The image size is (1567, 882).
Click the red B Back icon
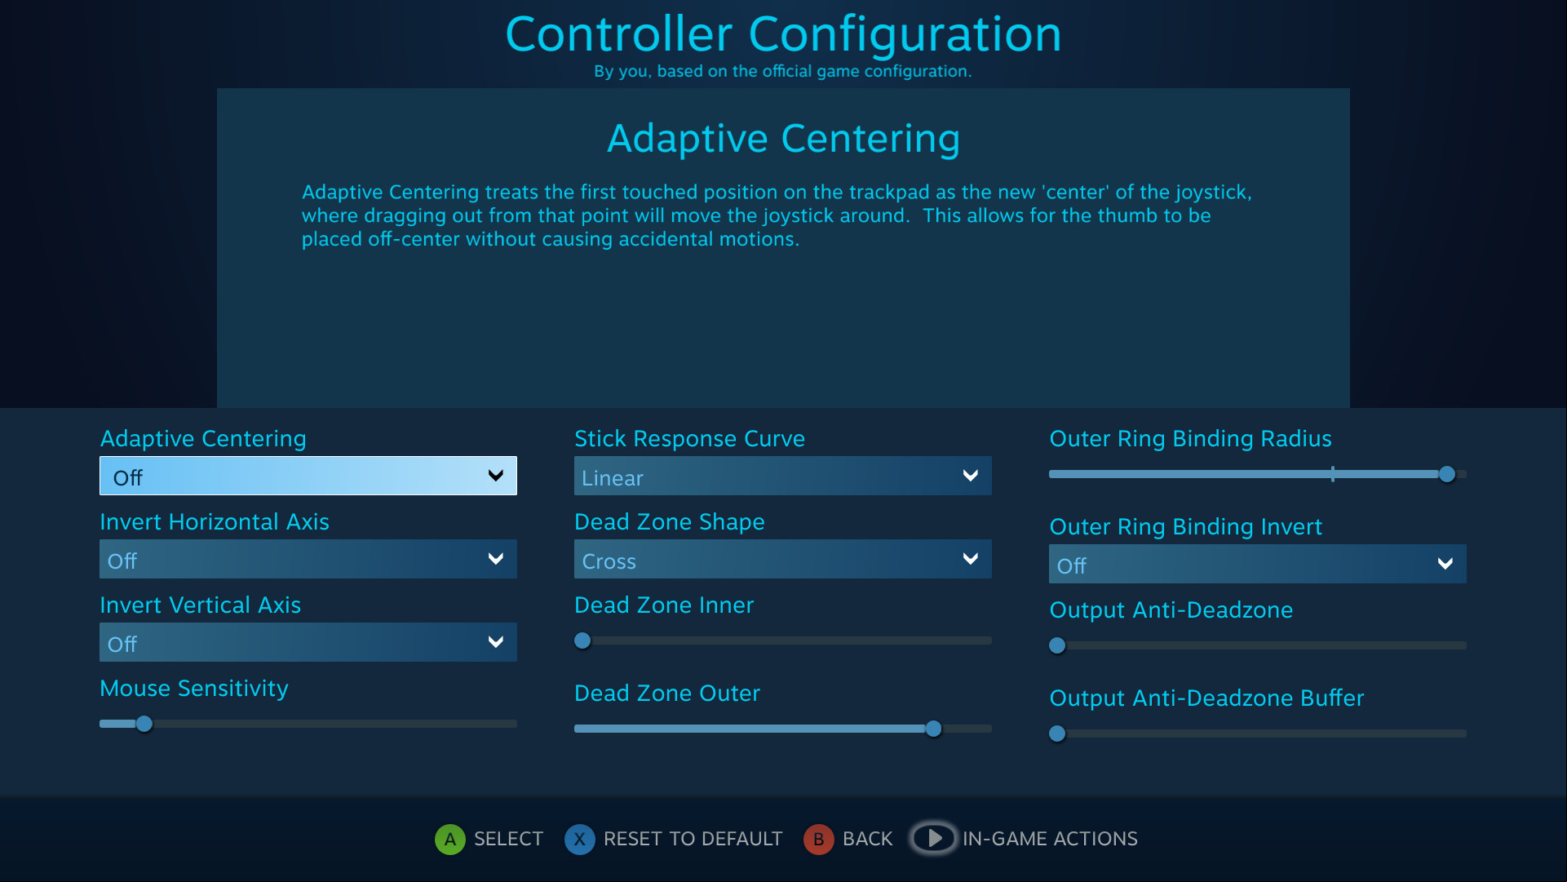pyautogui.click(x=818, y=839)
